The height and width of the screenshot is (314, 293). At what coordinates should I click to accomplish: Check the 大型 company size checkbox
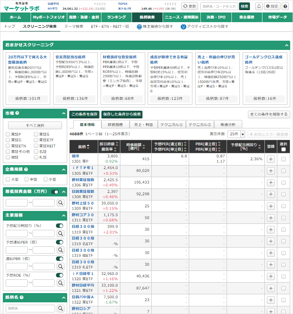pyautogui.click(x=8, y=180)
